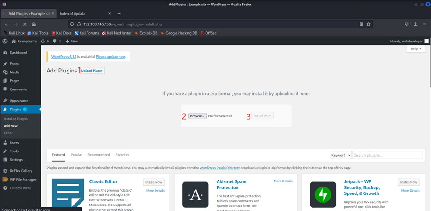Screen dimensions: 431x211
Task: Open the Keyword search type dropdown
Action: [x=341, y=155]
